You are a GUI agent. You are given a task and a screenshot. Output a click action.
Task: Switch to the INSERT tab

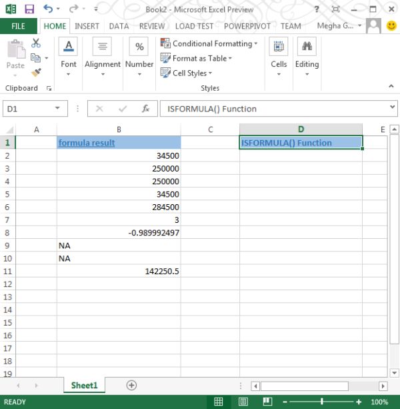[x=87, y=26]
